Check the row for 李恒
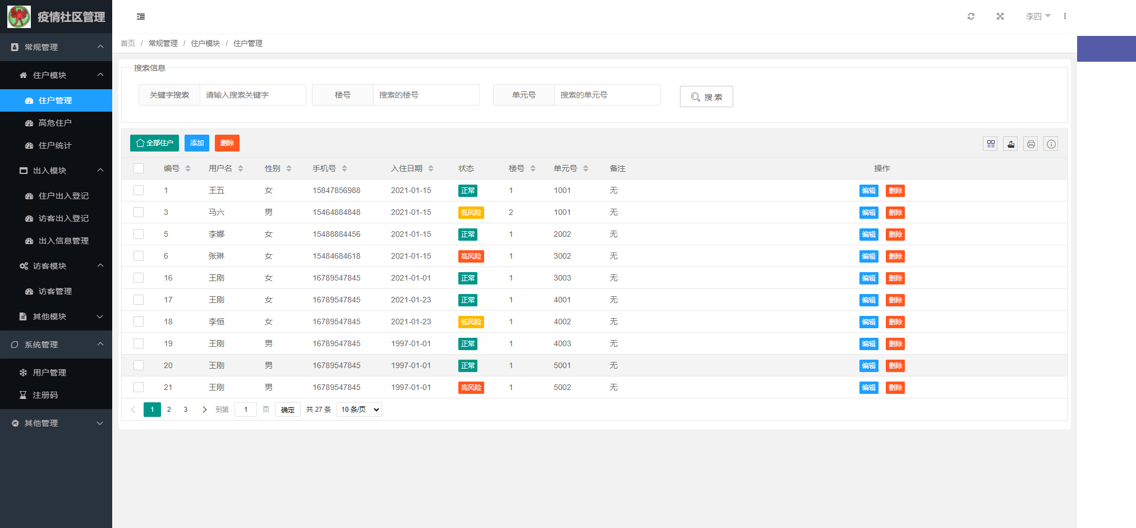This screenshot has width=1136, height=528. pos(139,322)
